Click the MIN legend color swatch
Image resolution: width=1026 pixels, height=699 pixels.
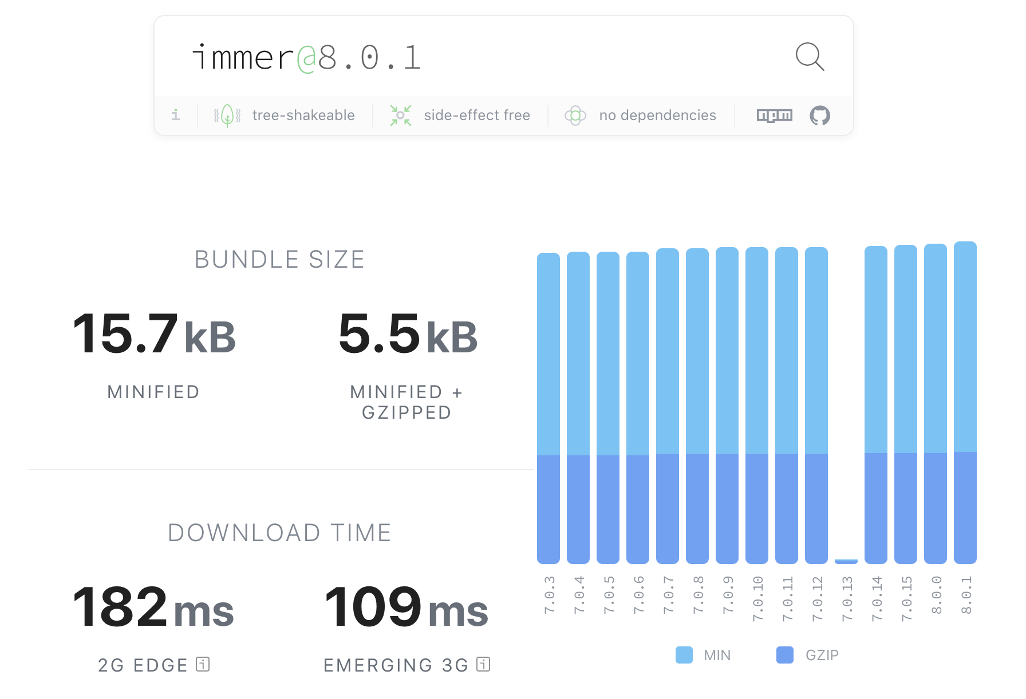coord(685,654)
